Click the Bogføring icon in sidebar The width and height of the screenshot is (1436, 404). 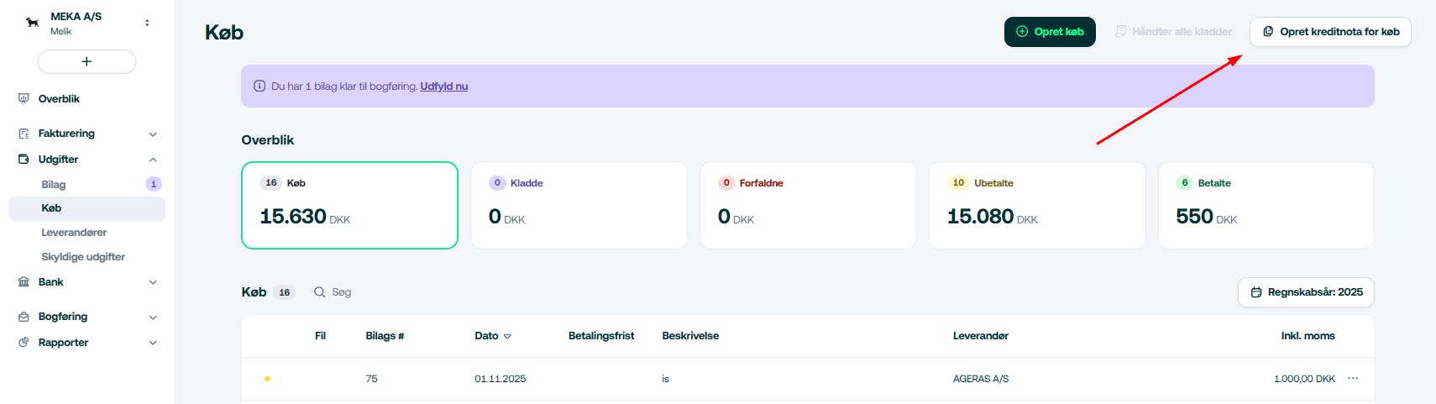tap(24, 317)
